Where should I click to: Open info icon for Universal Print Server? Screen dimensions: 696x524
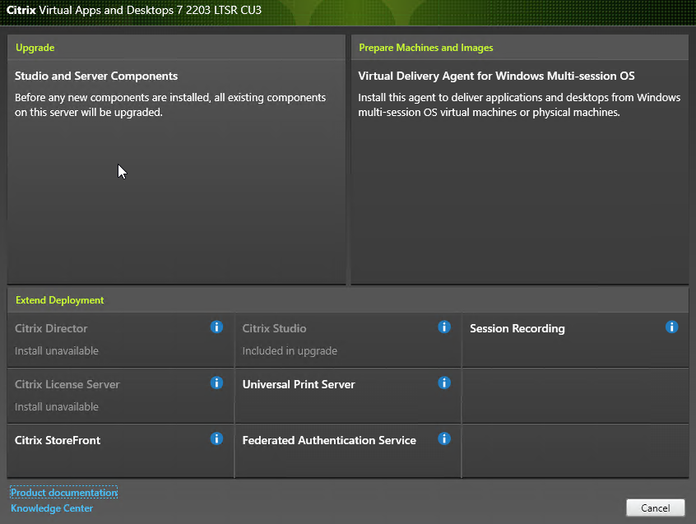coord(444,383)
